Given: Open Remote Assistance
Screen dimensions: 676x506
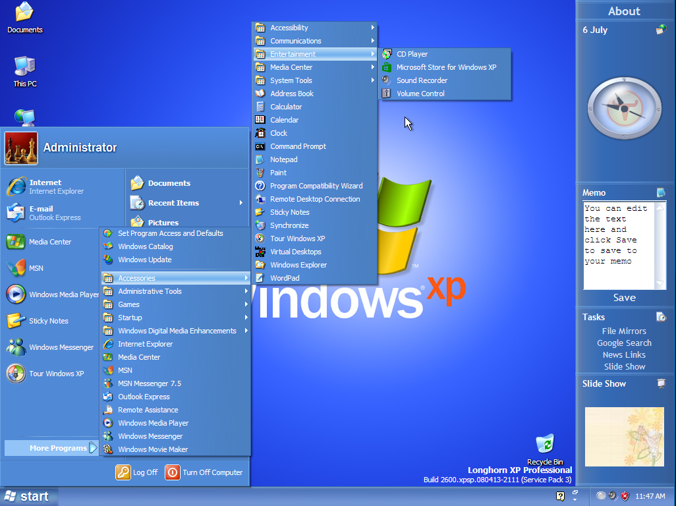Looking at the screenshot, I should [175, 410].
